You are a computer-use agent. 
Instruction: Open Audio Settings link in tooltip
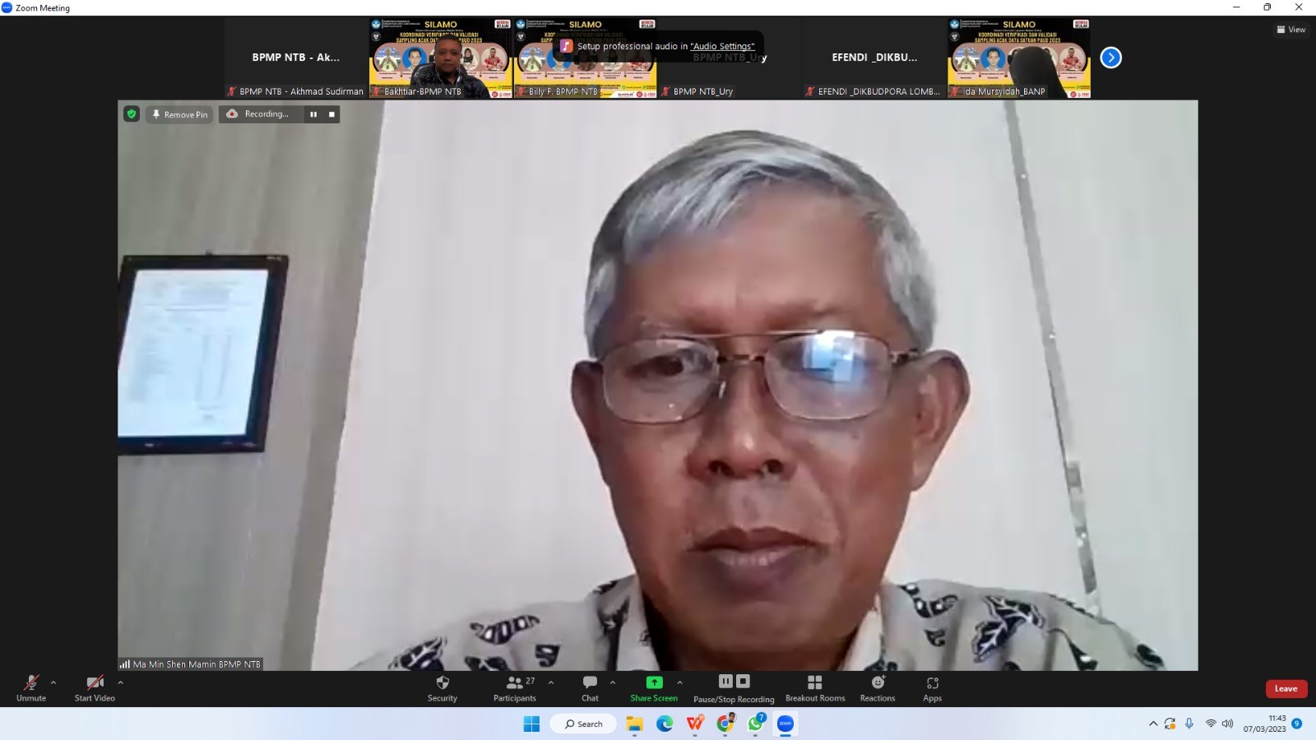coord(722,46)
